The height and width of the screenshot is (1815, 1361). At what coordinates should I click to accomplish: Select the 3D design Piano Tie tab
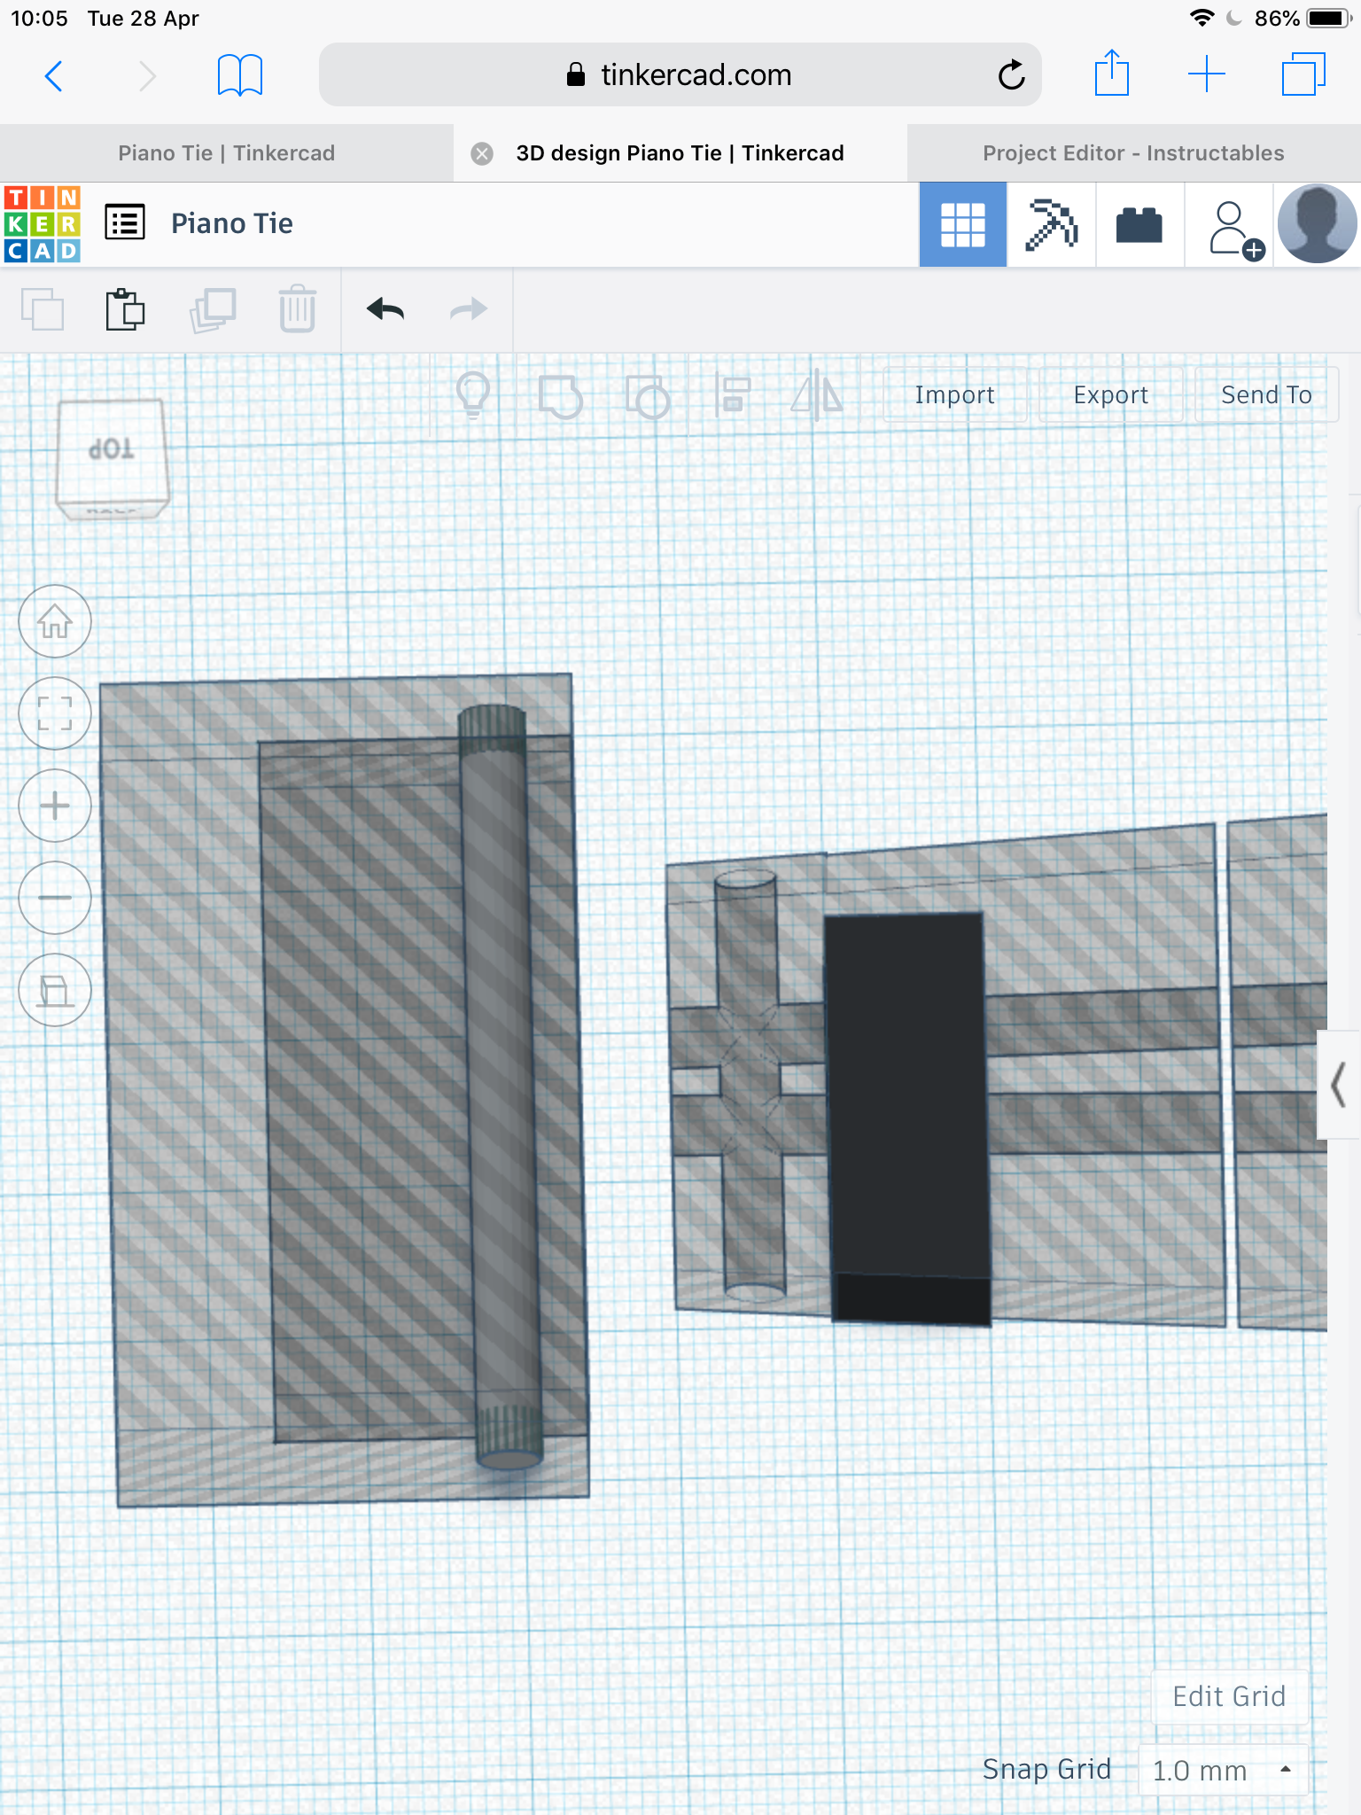(x=680, y=153)
